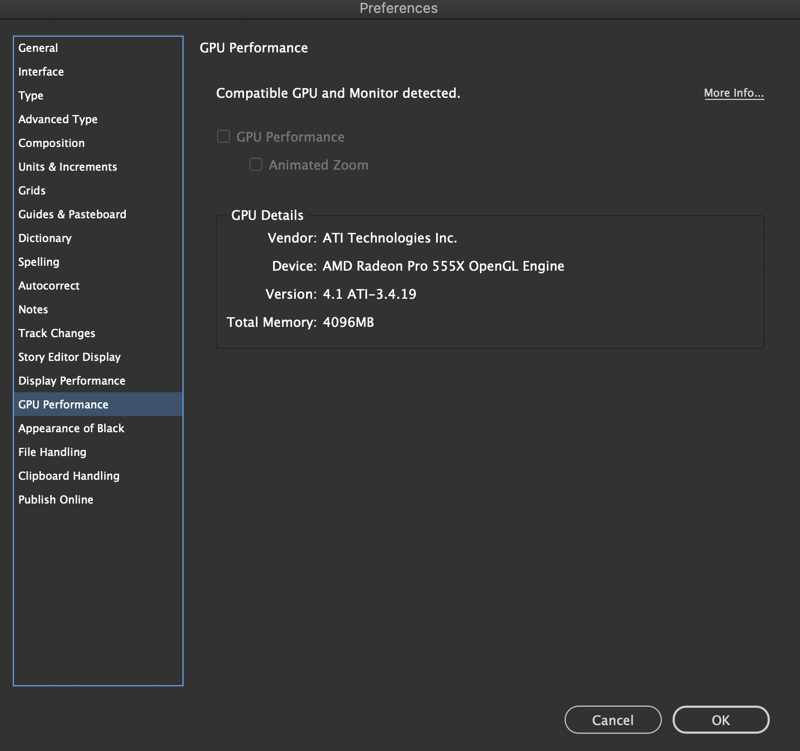Viewport: 800px width, 751px height.
Task: Open the Composition preferences
Action: (51, 143)
